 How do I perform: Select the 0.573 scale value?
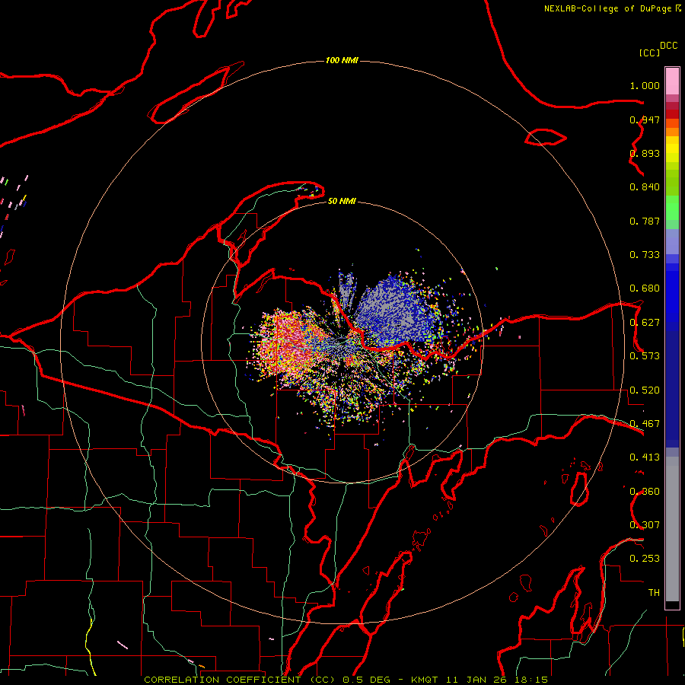tap(645, 356)
